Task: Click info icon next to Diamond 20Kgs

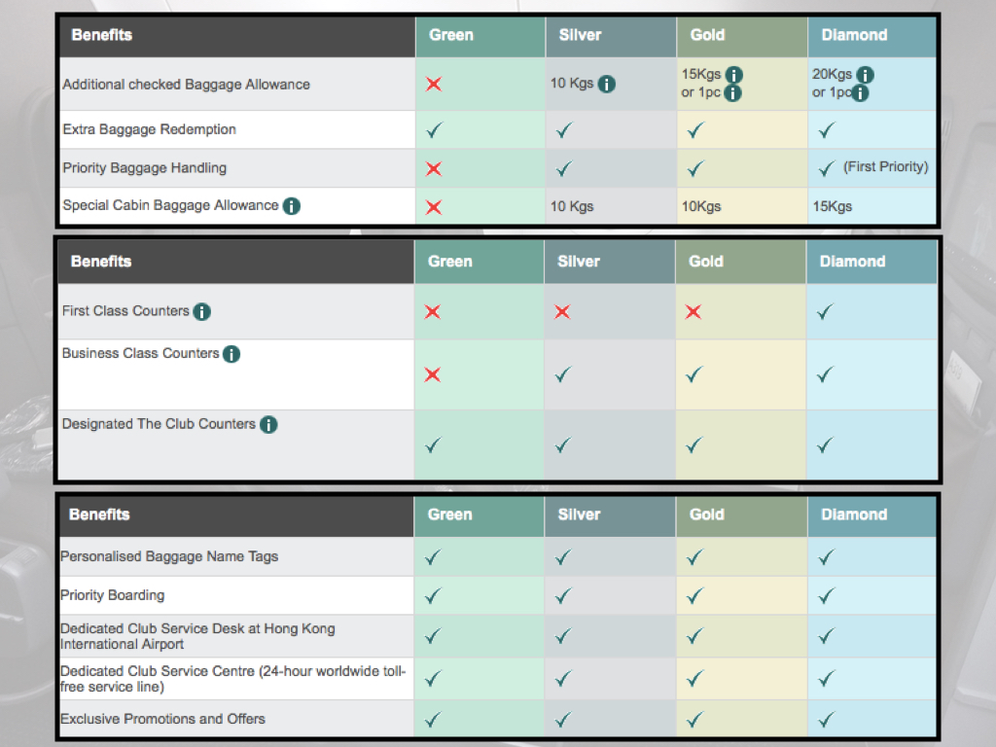Action: coord(865,75)
